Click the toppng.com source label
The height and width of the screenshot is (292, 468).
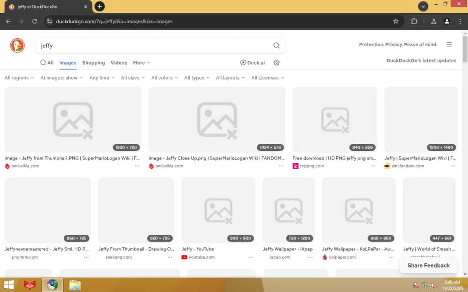pos(312,166)
